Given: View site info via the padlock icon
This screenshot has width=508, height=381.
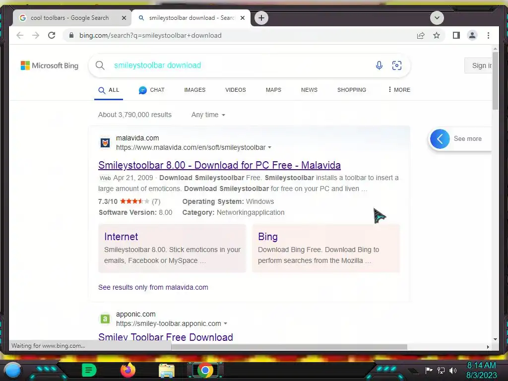Looking at the screenshot, I should [71, 35].
